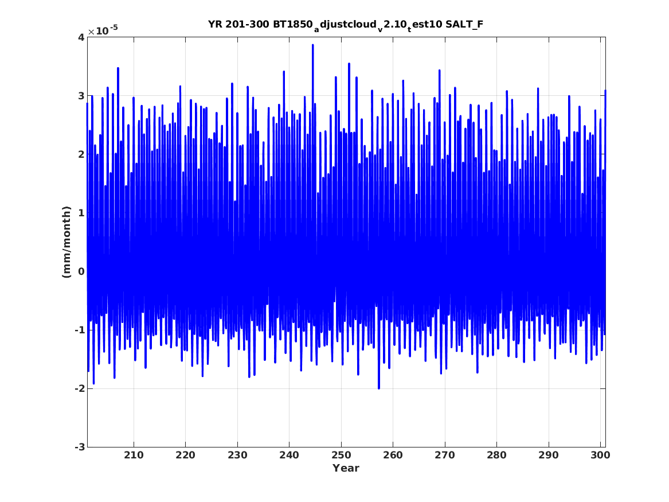Click the y-axis label (mm/month)
The image size is (669, 502).
66,242
